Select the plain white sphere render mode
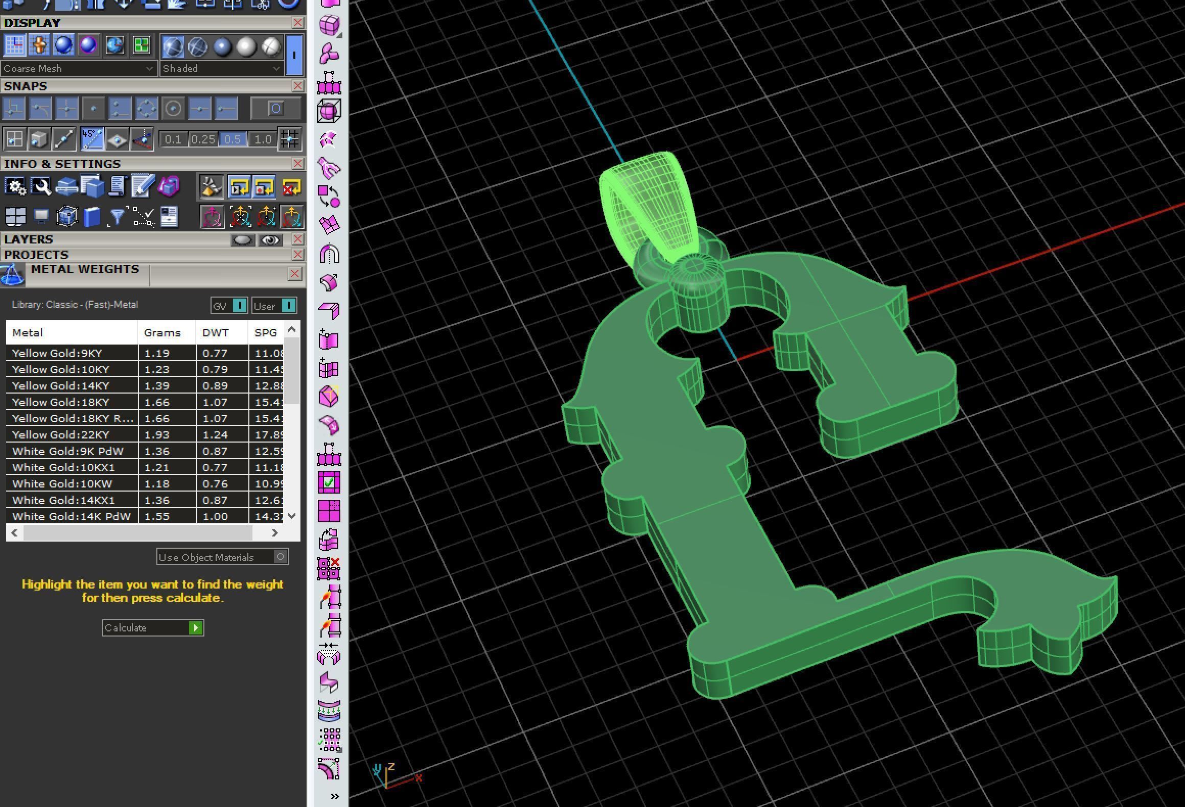 click(x=247, y=47)
